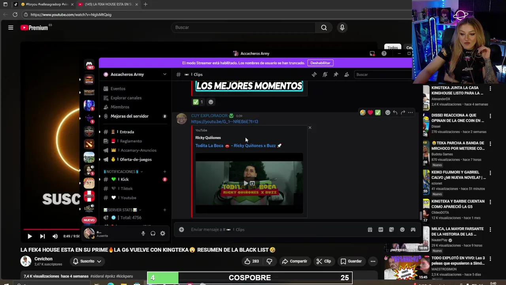
Task: Open emoji picker in message bar
Action: (x=402, y=230)
